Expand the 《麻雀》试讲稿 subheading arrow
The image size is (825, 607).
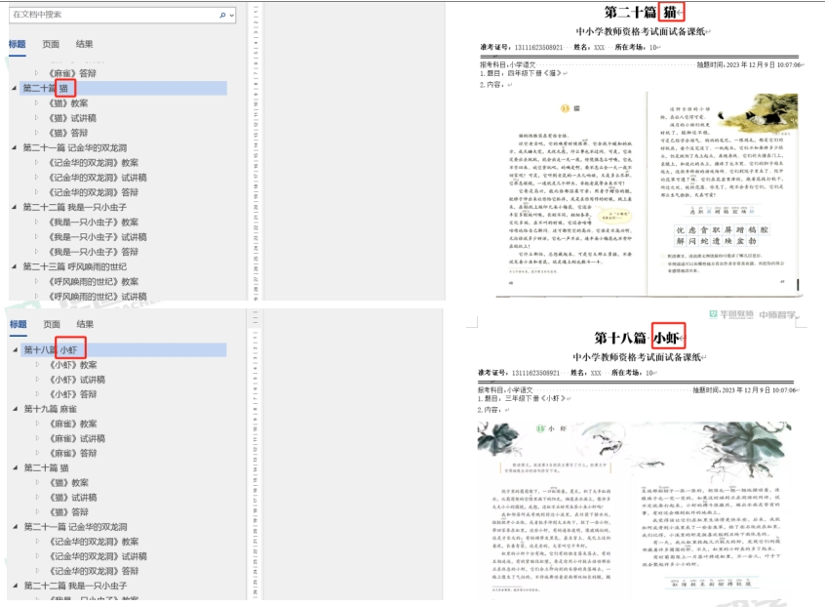(x=39, y=439)
